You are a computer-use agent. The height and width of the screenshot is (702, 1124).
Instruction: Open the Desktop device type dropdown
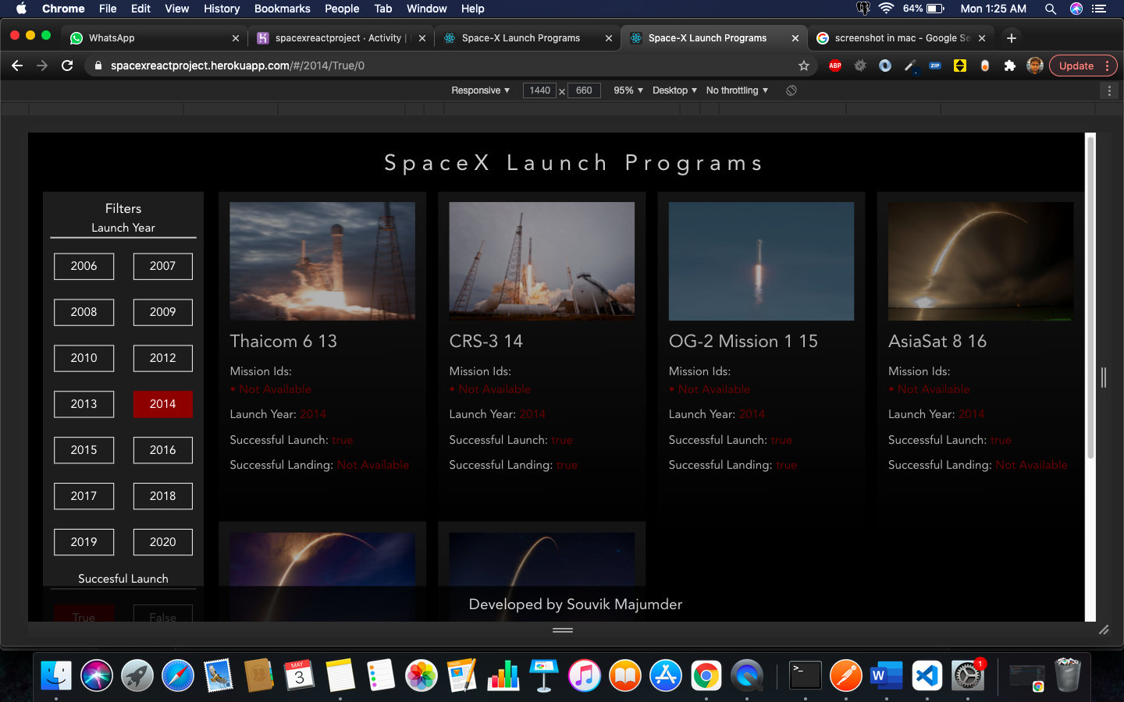pos(674,90)
